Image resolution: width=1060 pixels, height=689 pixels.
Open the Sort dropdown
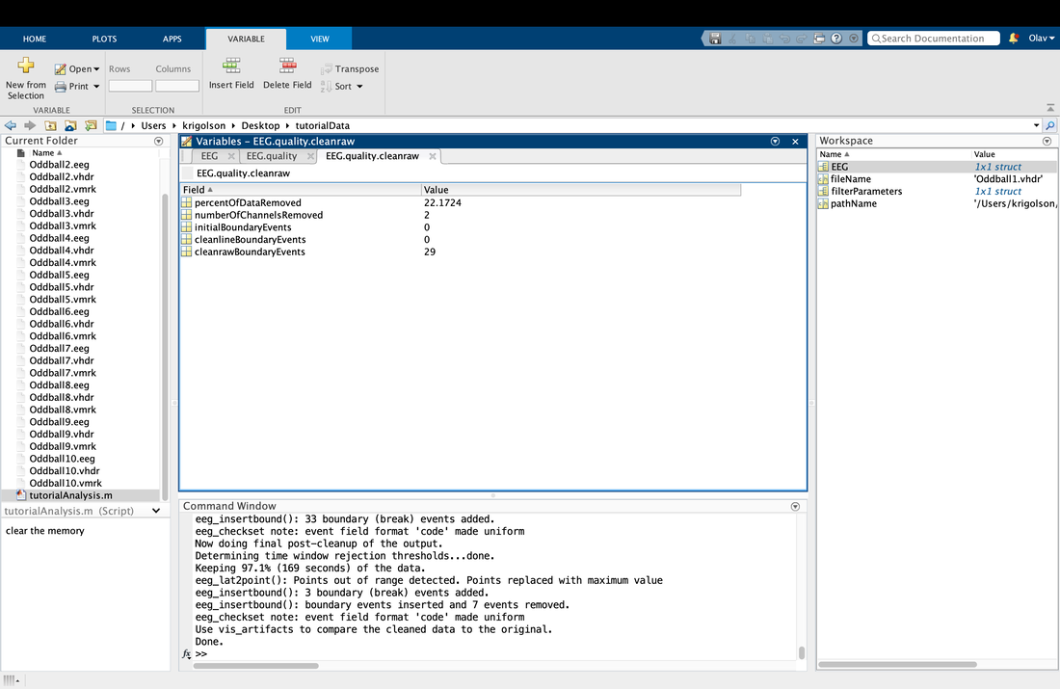pos(359,87)
